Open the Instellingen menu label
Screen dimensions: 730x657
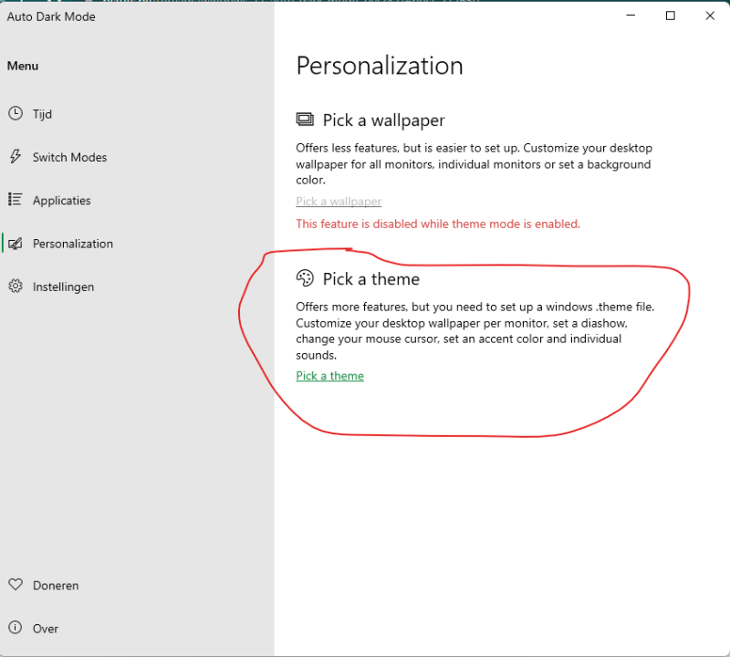63,287
